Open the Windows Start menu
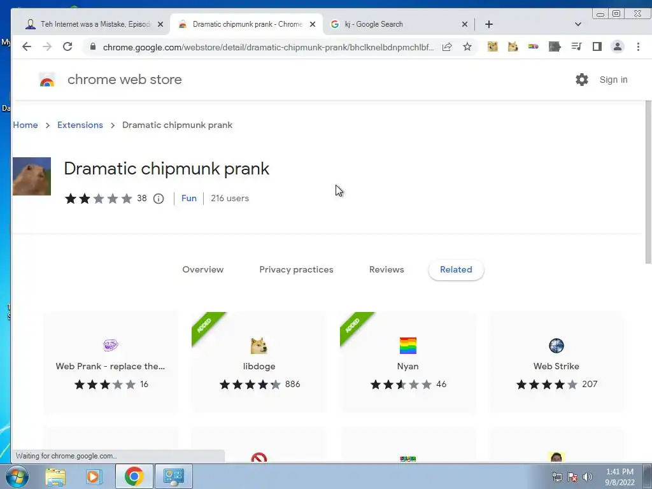652x489 pixels. (17, 476)
